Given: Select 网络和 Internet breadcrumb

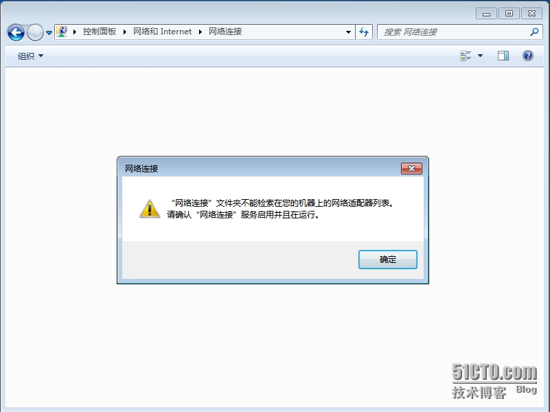Looking at the screenshot, I should coord(162,32).
